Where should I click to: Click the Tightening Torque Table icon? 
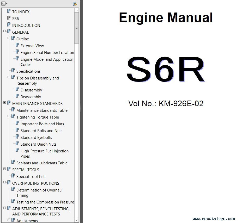[13, 116]
